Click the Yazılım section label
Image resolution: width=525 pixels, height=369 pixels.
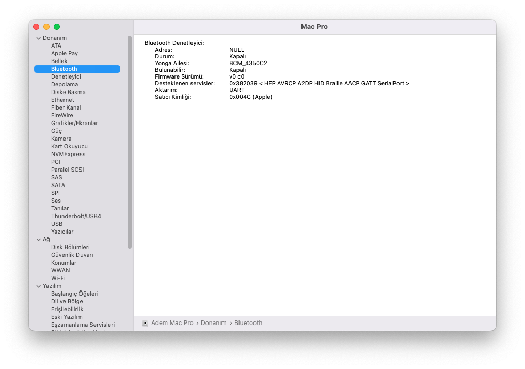click(52, 286)
